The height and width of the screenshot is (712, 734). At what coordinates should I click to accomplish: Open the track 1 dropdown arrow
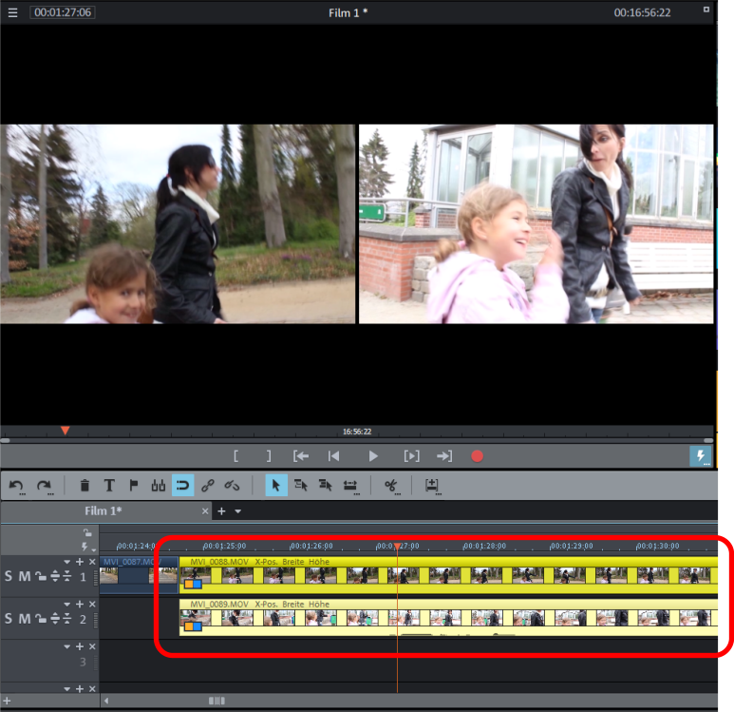[66, 562]
